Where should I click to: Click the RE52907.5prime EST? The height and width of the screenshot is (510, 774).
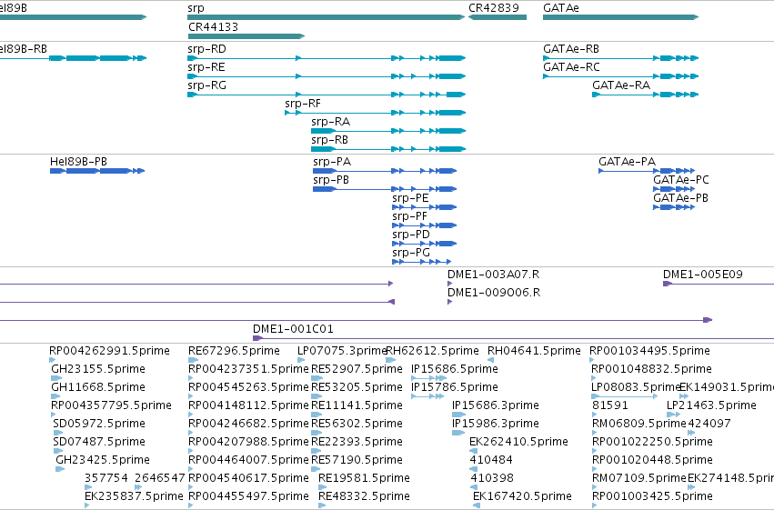click(x=317, y=378)
